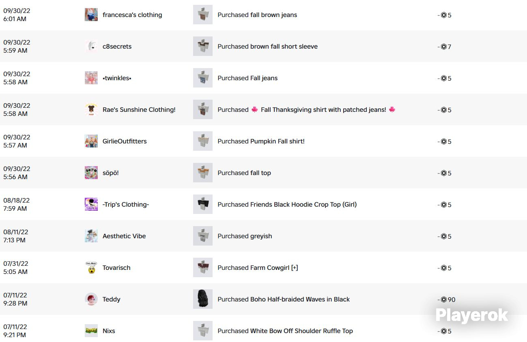Click the c8secrets profile icon

(x=91, y=46)
